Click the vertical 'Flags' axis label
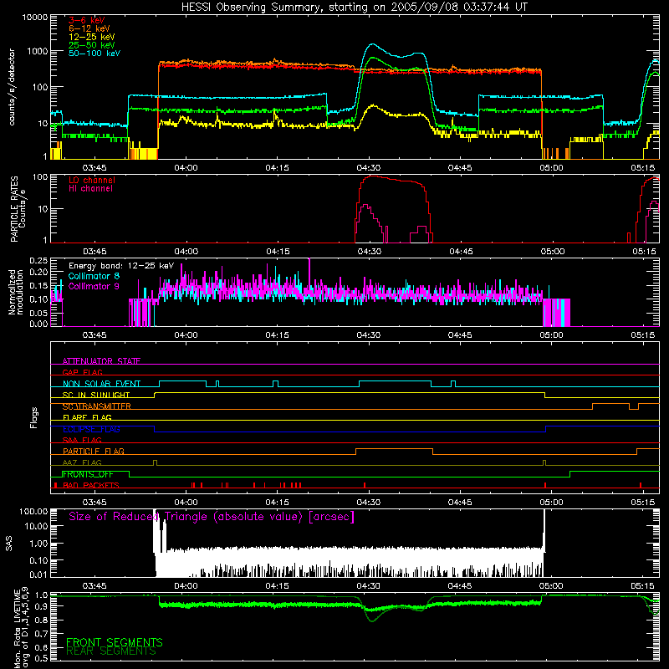This screenshot has width=669, height=669. pyautogui.click(x=34, y=417)
